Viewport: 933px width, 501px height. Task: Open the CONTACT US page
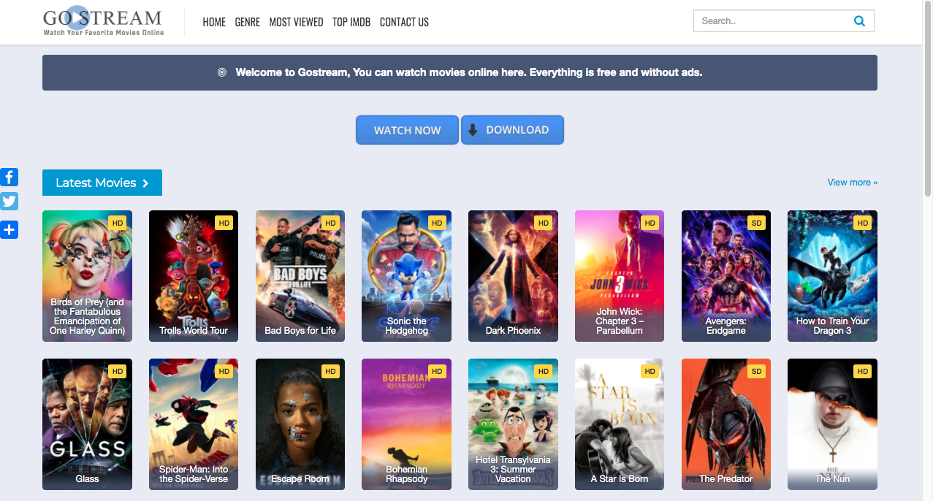click(404, 22)
